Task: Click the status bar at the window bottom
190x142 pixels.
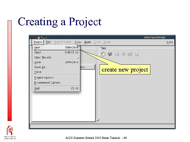Action: [102, 126]
